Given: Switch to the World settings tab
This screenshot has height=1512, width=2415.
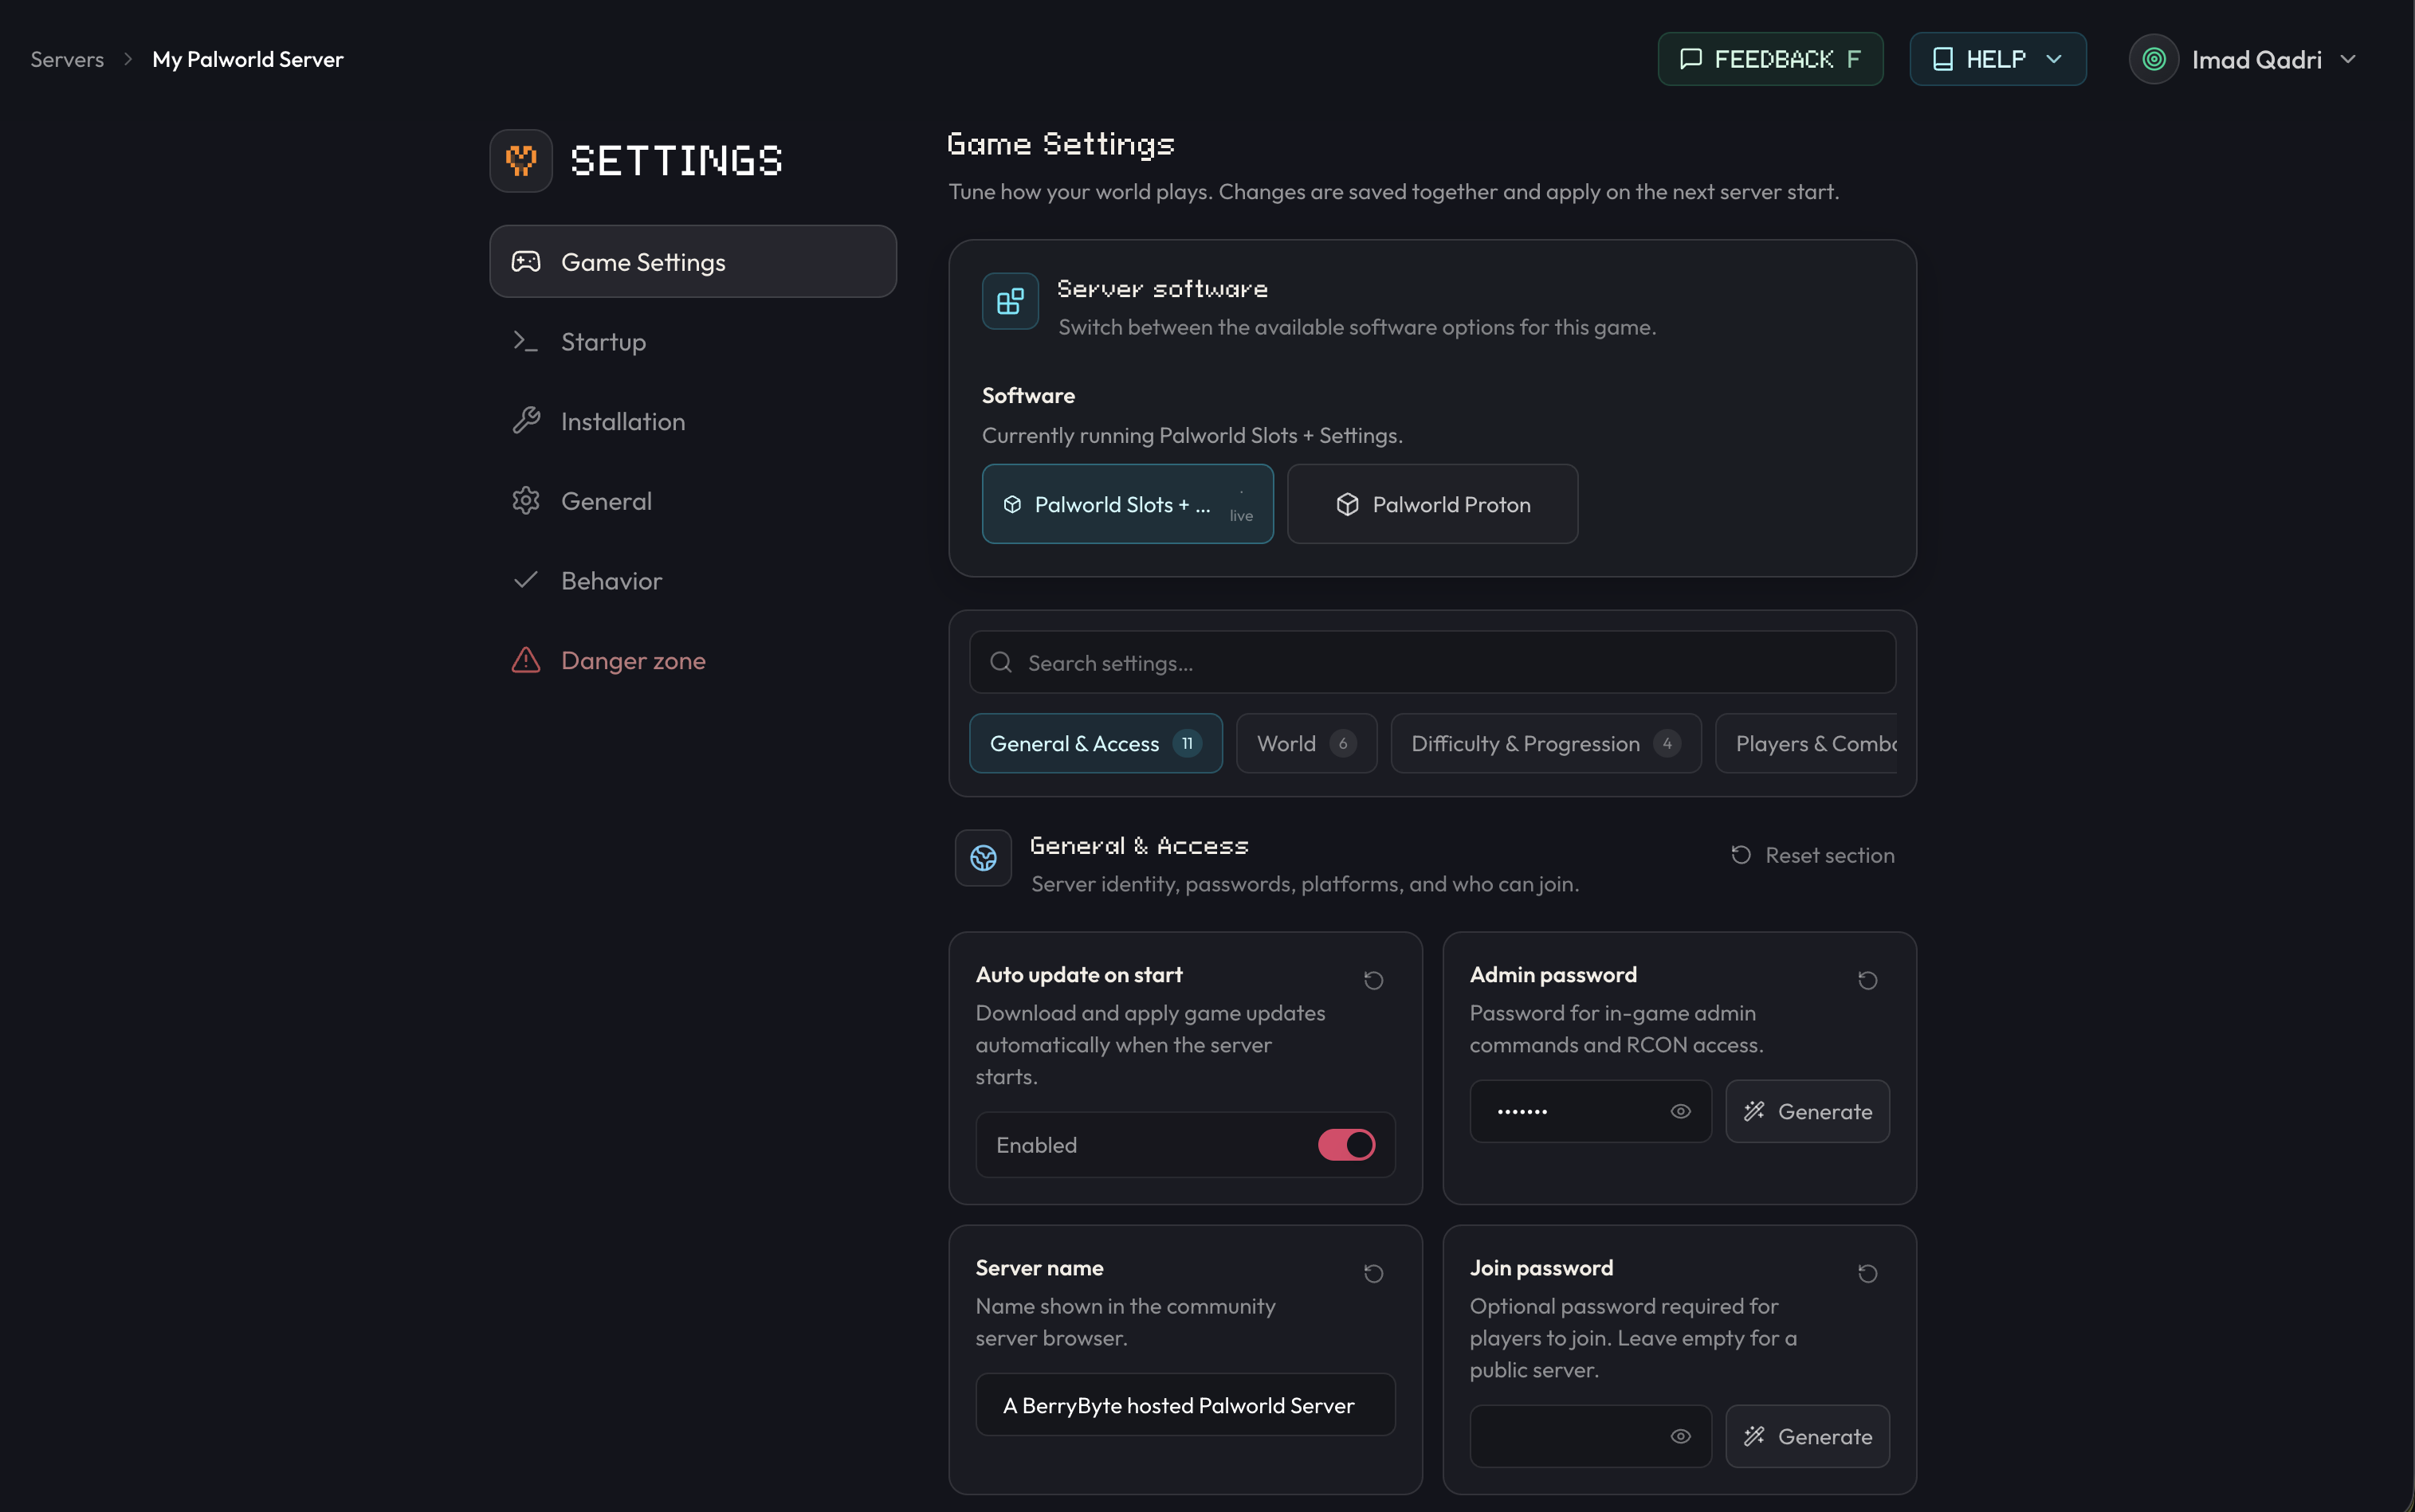Looking at the screenshot, I should click(1306, 743).
